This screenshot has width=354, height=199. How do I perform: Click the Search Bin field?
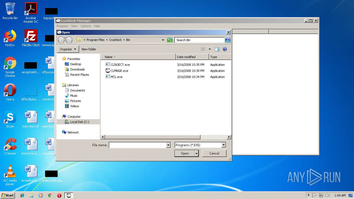click(x=199, y=40)
